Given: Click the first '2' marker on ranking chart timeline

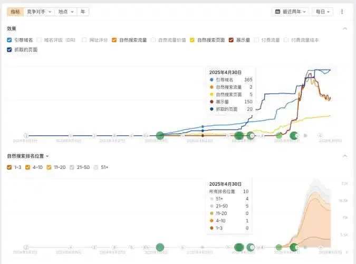Looking at the screenshot, I should (26, 247).
